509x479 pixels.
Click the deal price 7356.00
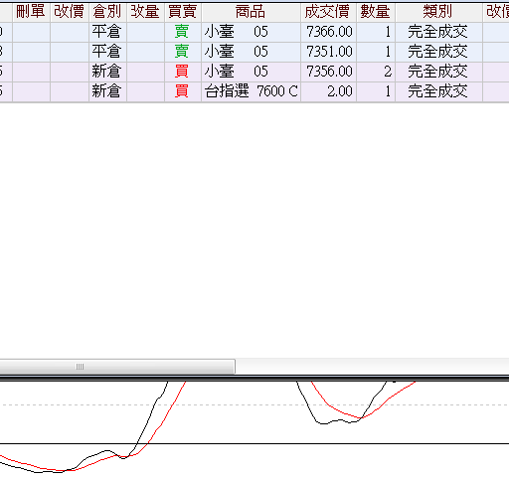click(329, 72)
